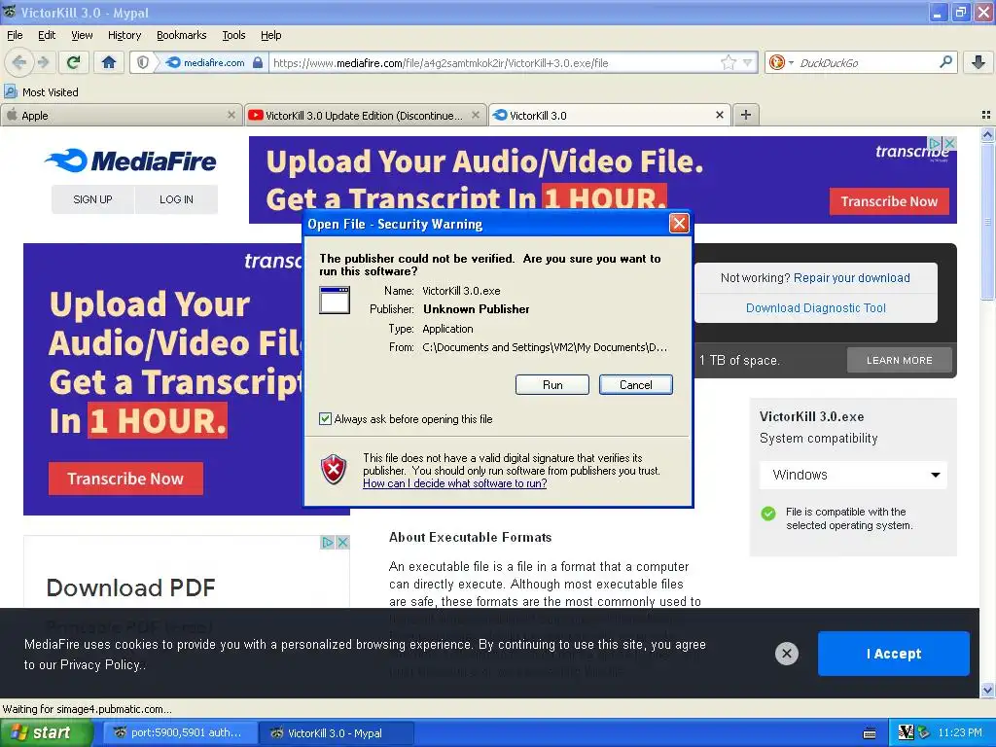Open the File menu
The height and width of the screenshot is (747, 996).
[15, 35]
